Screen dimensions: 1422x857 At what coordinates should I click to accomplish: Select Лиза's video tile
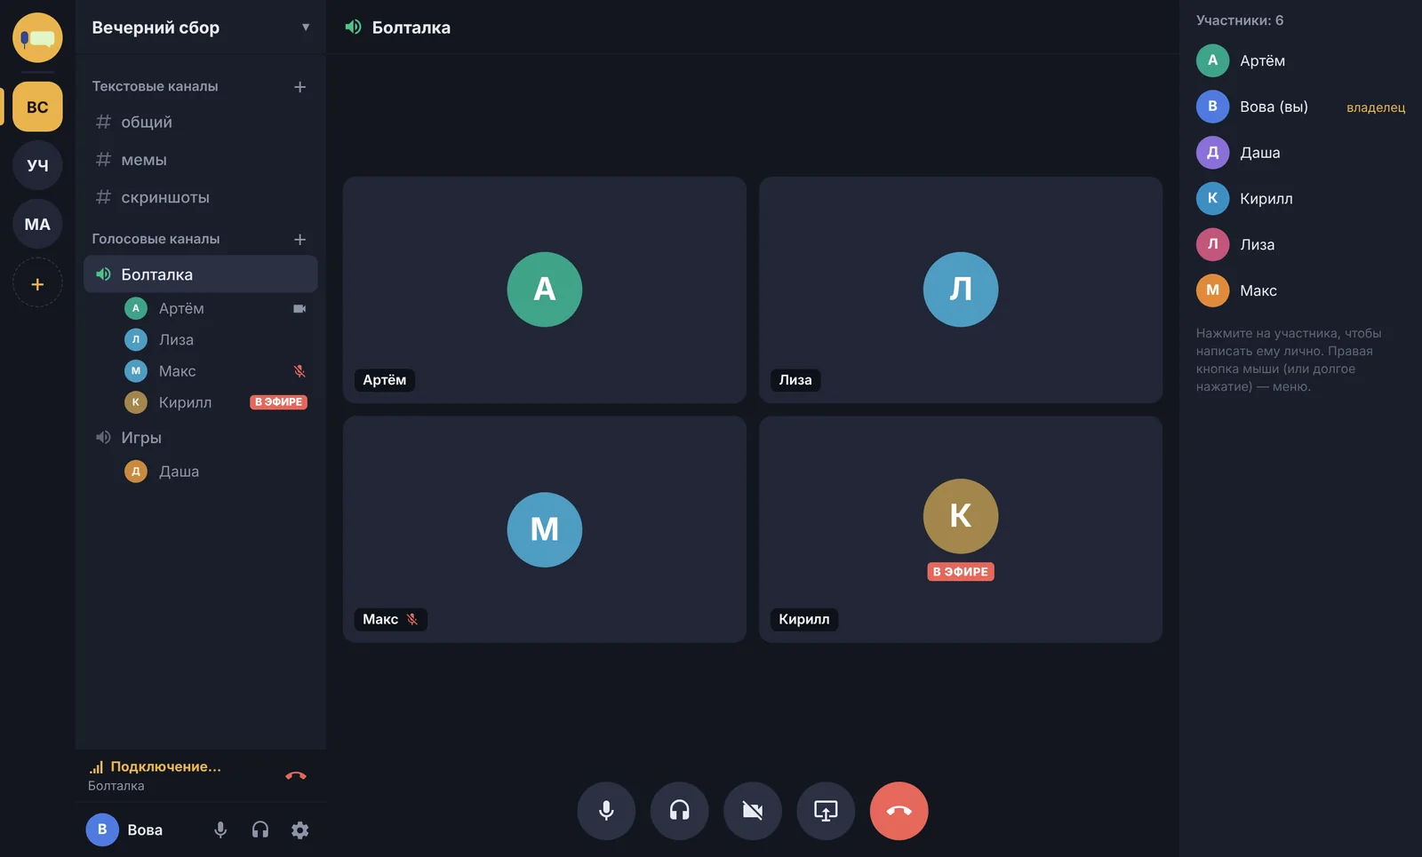(961, 290)
